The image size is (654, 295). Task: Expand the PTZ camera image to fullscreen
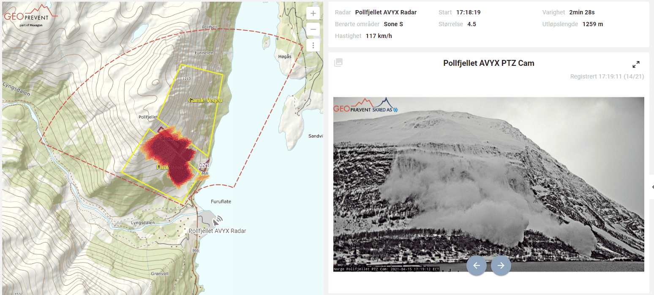click(x=636, y=65)
